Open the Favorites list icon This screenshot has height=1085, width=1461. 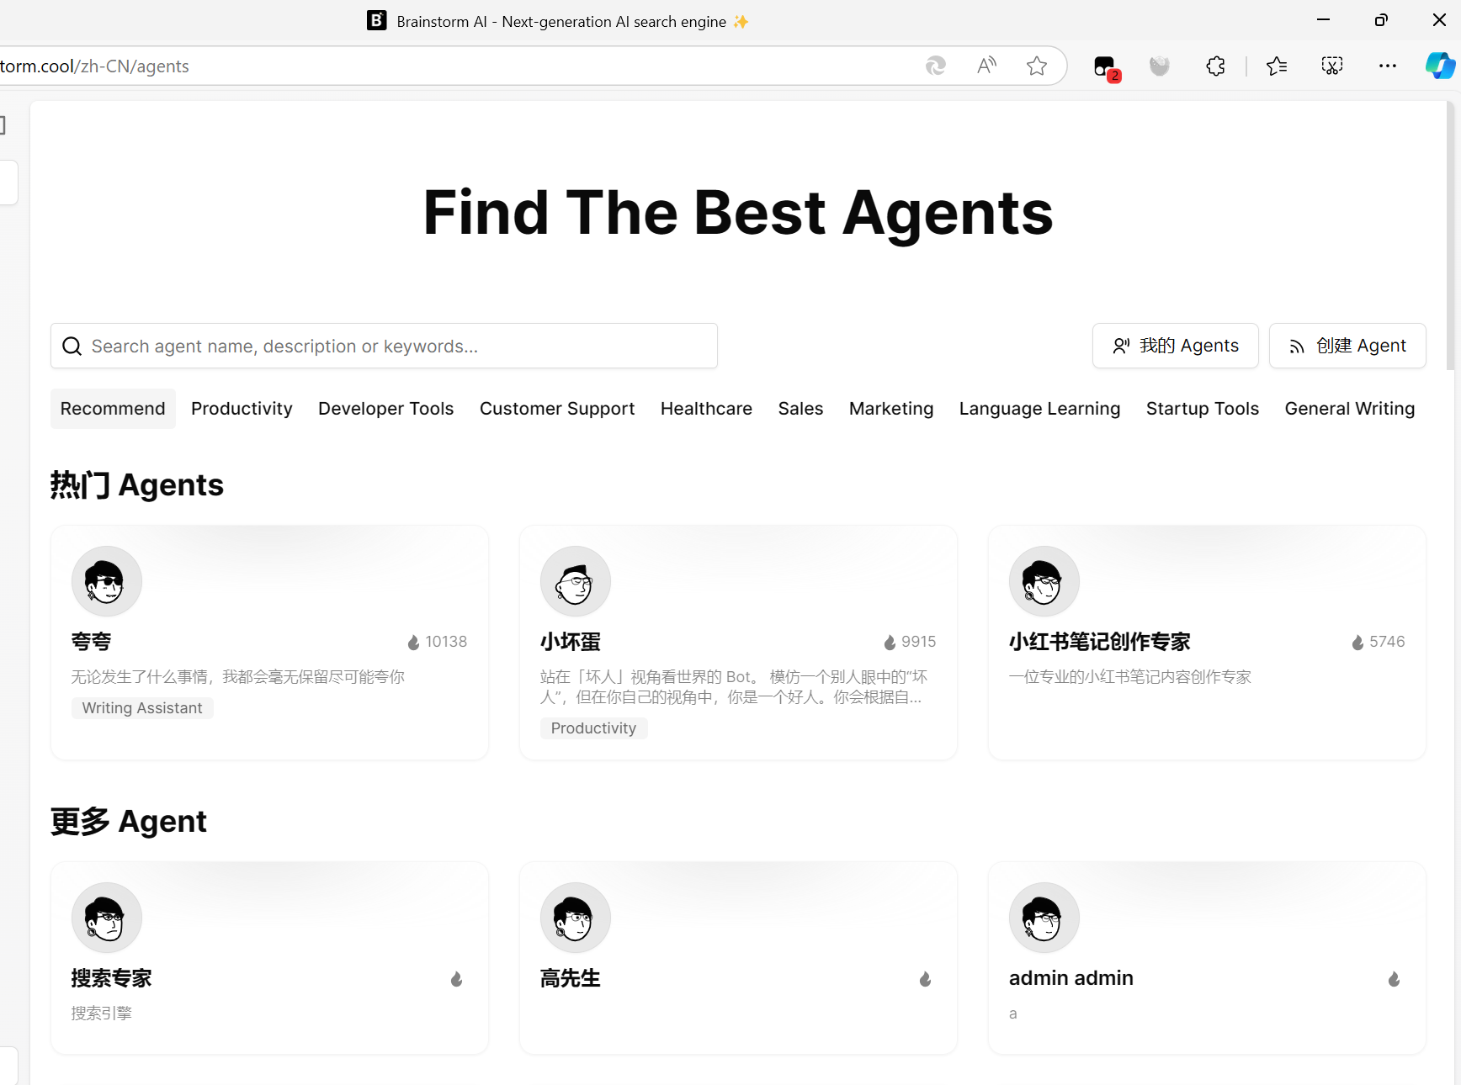coord(1277,66)
